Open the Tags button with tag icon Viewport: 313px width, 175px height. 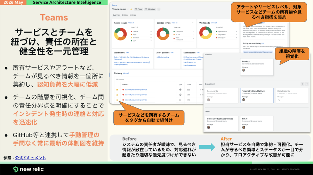(139, 9)
